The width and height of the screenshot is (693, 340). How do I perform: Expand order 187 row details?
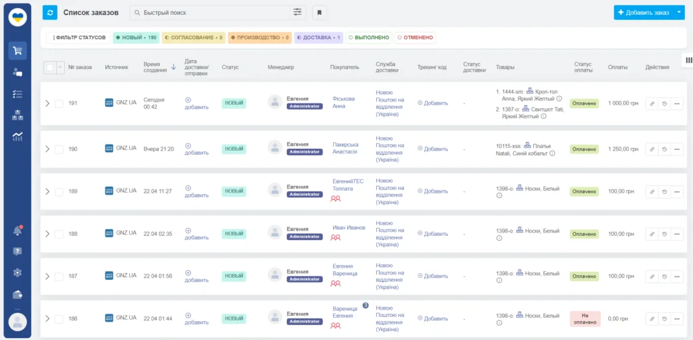pyautogui.click(x=47, y=276)
